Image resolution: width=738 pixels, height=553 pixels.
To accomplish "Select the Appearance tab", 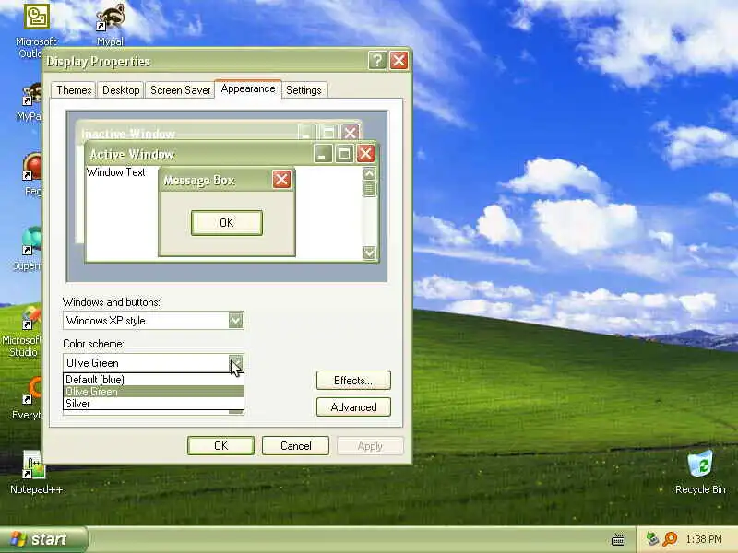I will [248, 88].
